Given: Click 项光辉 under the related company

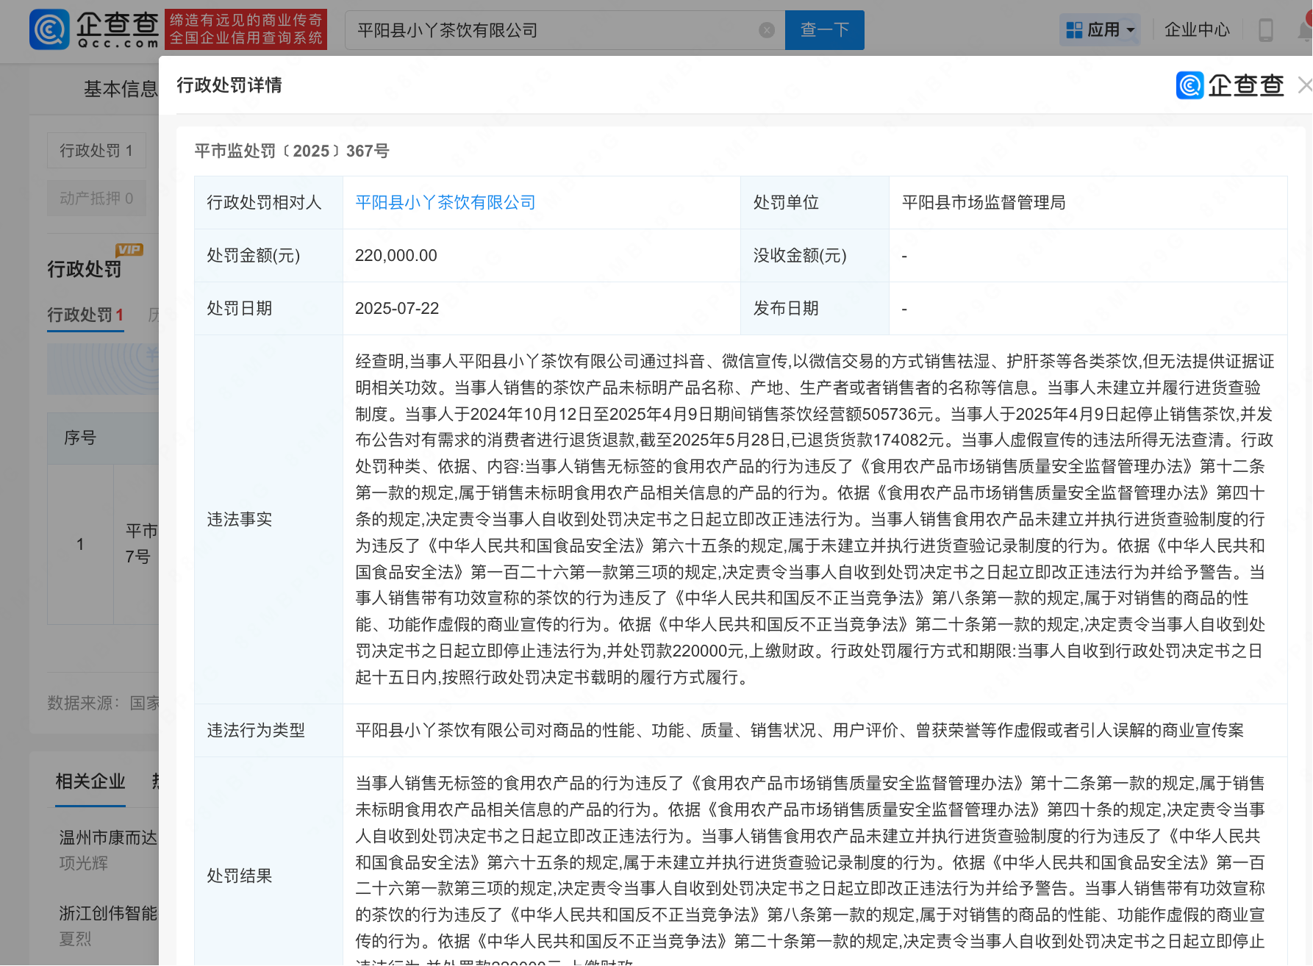Looking at the screenshot, I should coord(84,863).
